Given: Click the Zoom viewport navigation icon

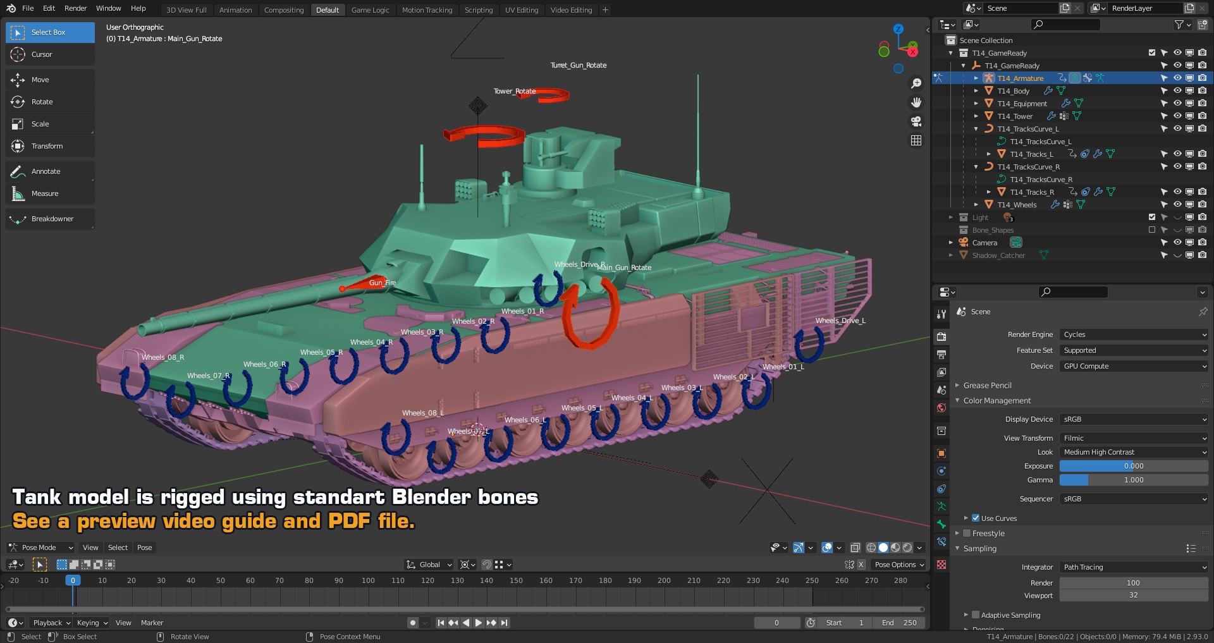Looking at the screenshot, I should point(916,83).
